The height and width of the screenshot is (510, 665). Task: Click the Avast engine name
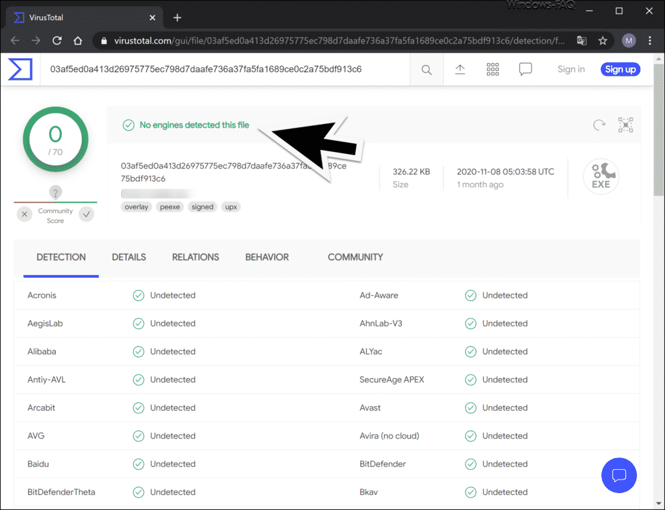370,407
